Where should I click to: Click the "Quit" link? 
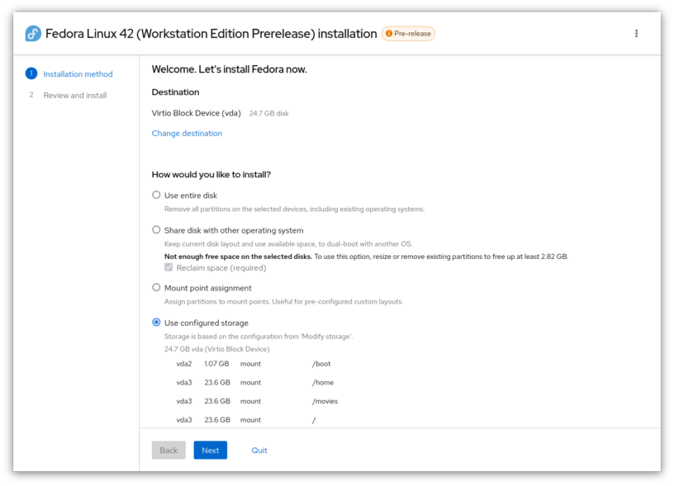259,450
